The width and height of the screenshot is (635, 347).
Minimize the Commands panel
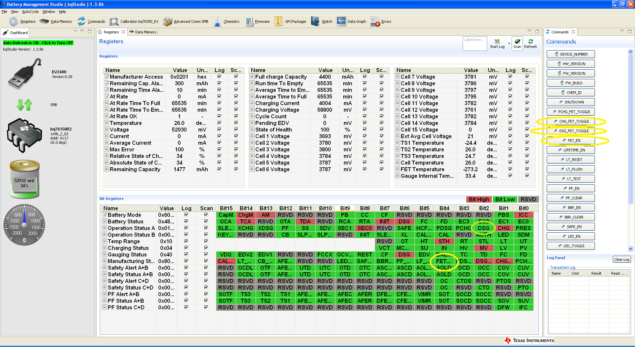click(622, 31)
